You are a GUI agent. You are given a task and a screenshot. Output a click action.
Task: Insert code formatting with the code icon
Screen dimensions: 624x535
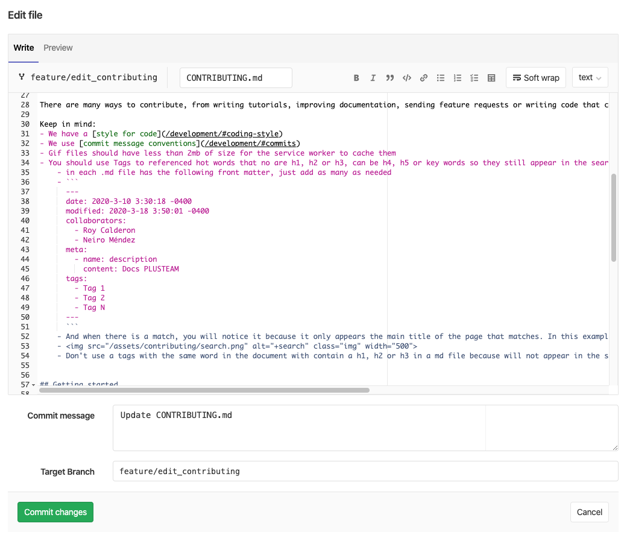[407, 78]
